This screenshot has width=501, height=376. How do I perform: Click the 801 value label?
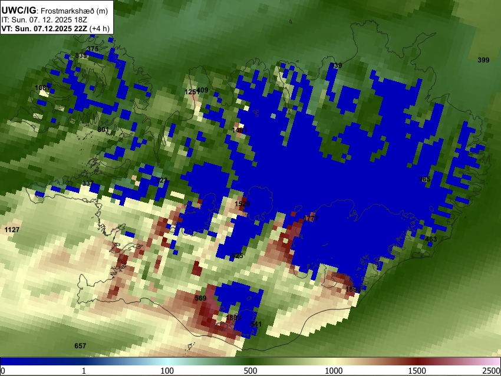point(103,130)
